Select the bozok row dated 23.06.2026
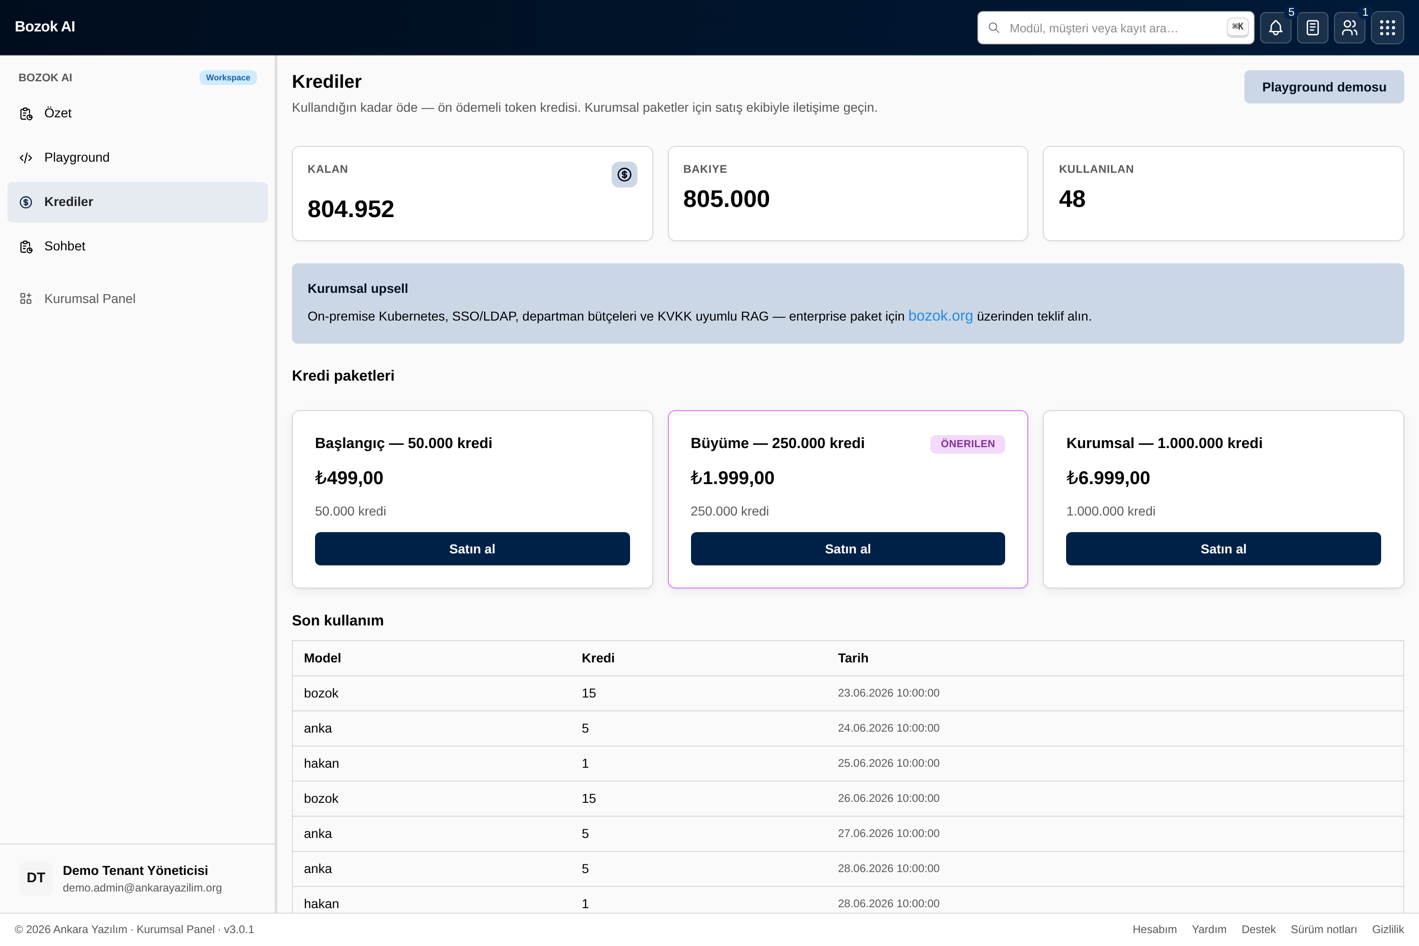Image resolution: width=1419 pixels, height=946 pixels. click(x=848, y=693)
